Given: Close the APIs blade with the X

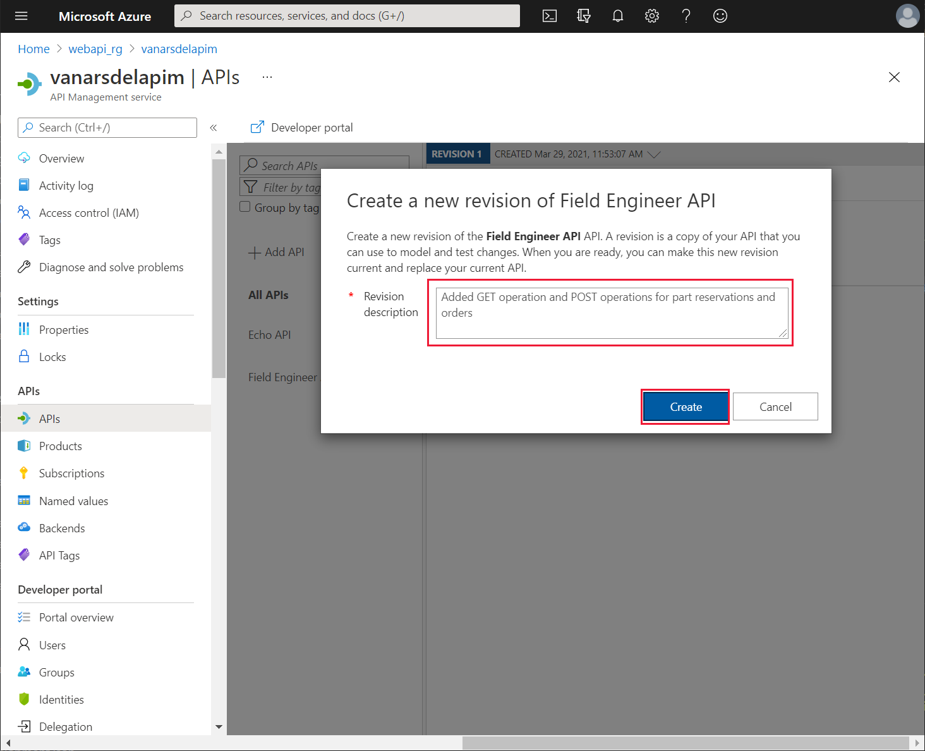Looking at the screenshot, I should (x=894, y=77).
